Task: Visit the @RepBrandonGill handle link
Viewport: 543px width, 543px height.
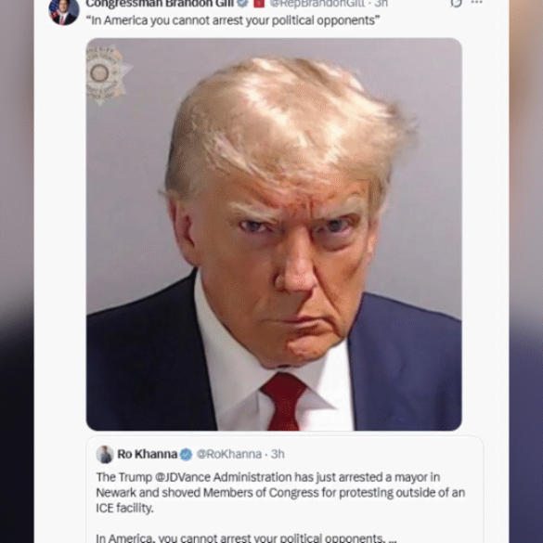Action: pos(317,4)
